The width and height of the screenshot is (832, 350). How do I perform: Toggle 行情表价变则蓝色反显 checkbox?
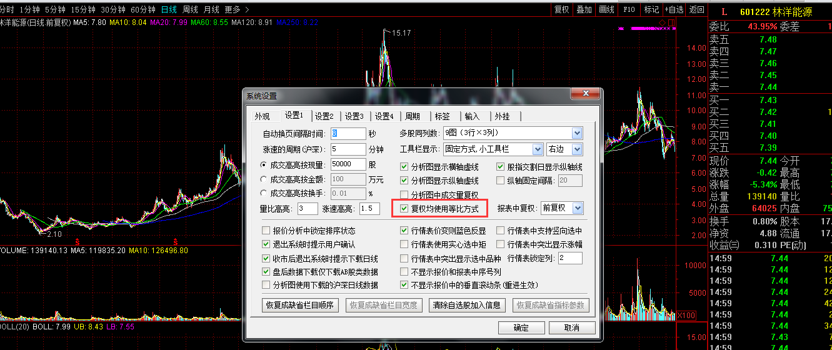404,231
